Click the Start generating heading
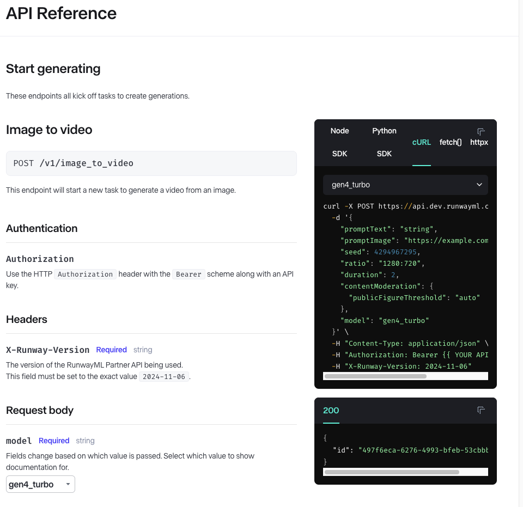 point(53,69)
